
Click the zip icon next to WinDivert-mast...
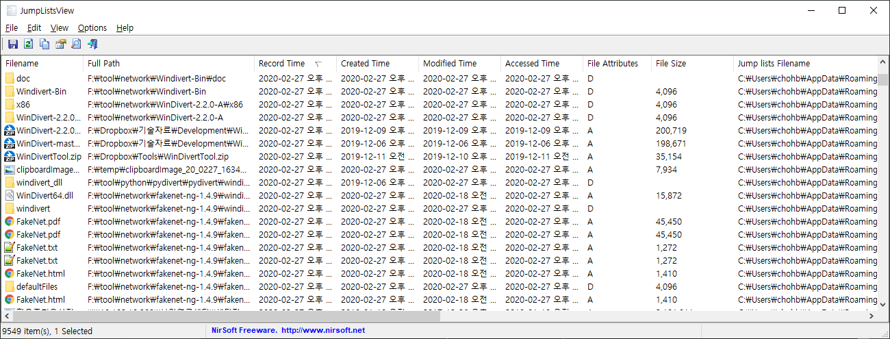click(10, 144)
